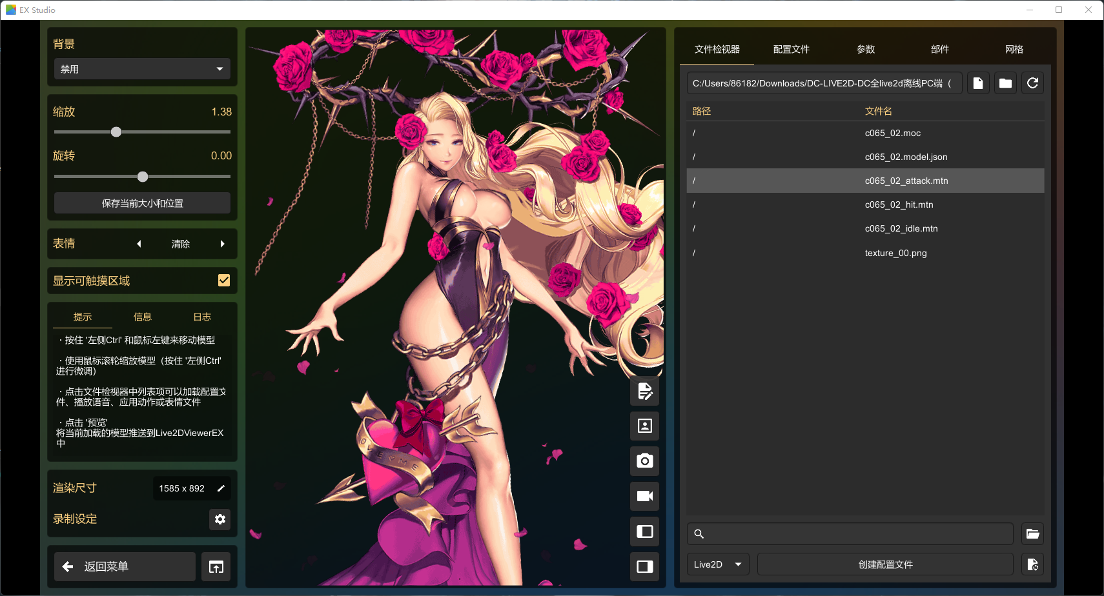Click the 保存当前大小和位置 button
The image size is (1104, 596).
142,203
